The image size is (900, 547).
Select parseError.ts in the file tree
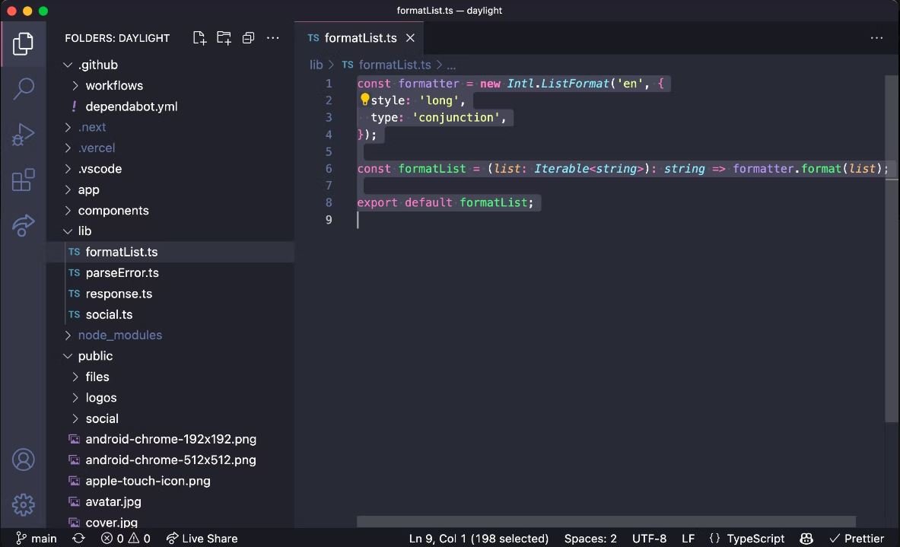pos(122,272)
